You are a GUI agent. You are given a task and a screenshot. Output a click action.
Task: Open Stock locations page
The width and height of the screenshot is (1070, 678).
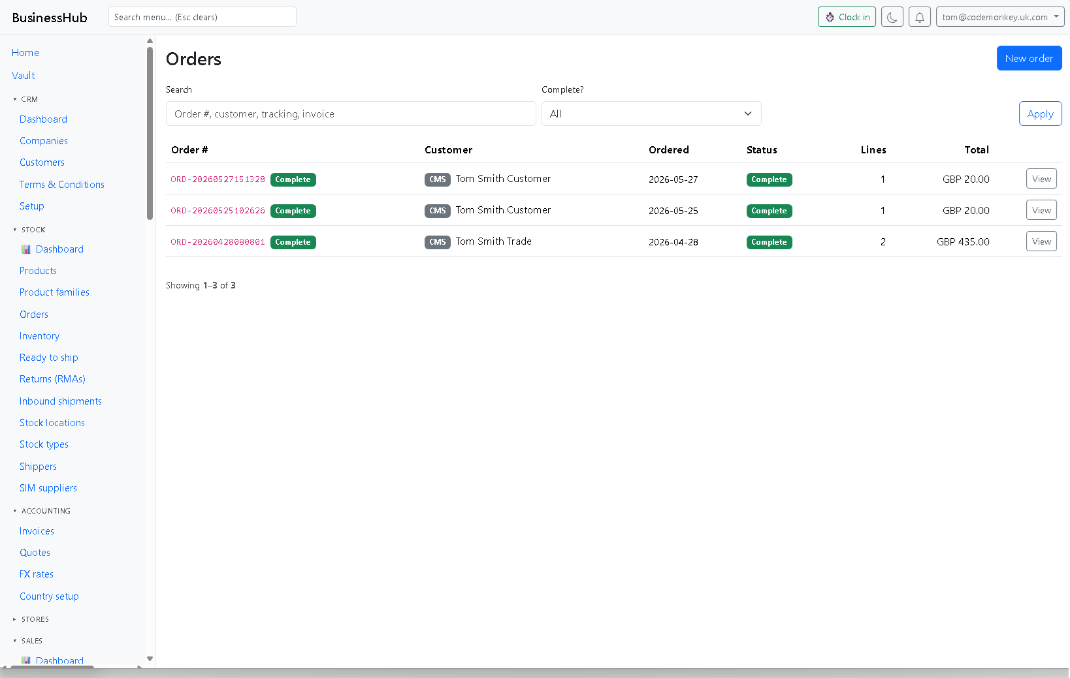point(52,423)
